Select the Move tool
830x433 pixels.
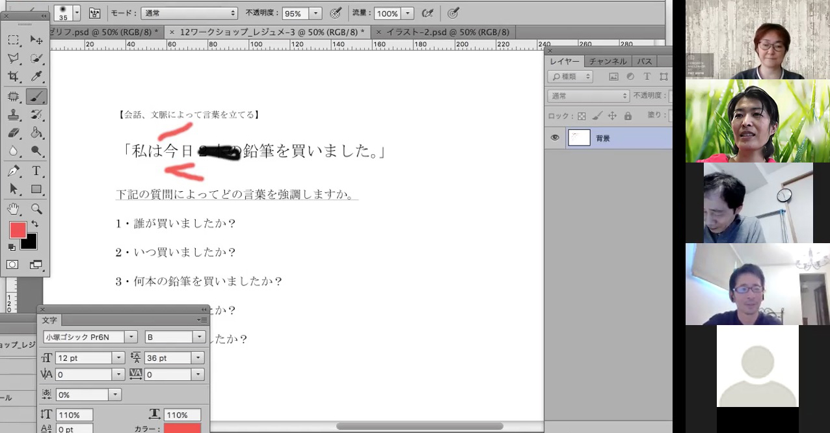click(36, 40)
